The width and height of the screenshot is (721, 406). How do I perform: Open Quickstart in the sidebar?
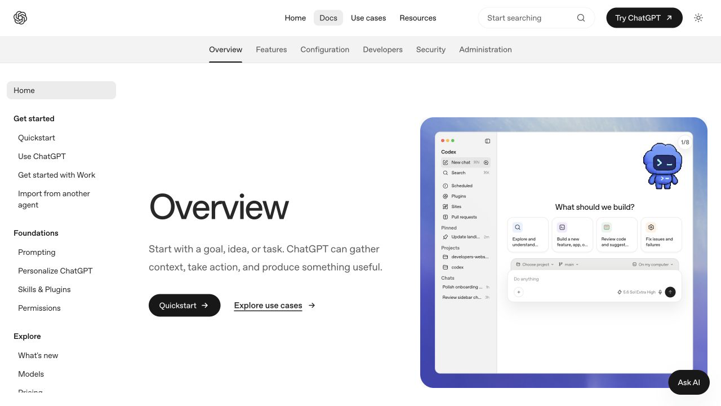pyautogui.click(x=37, y=138)
